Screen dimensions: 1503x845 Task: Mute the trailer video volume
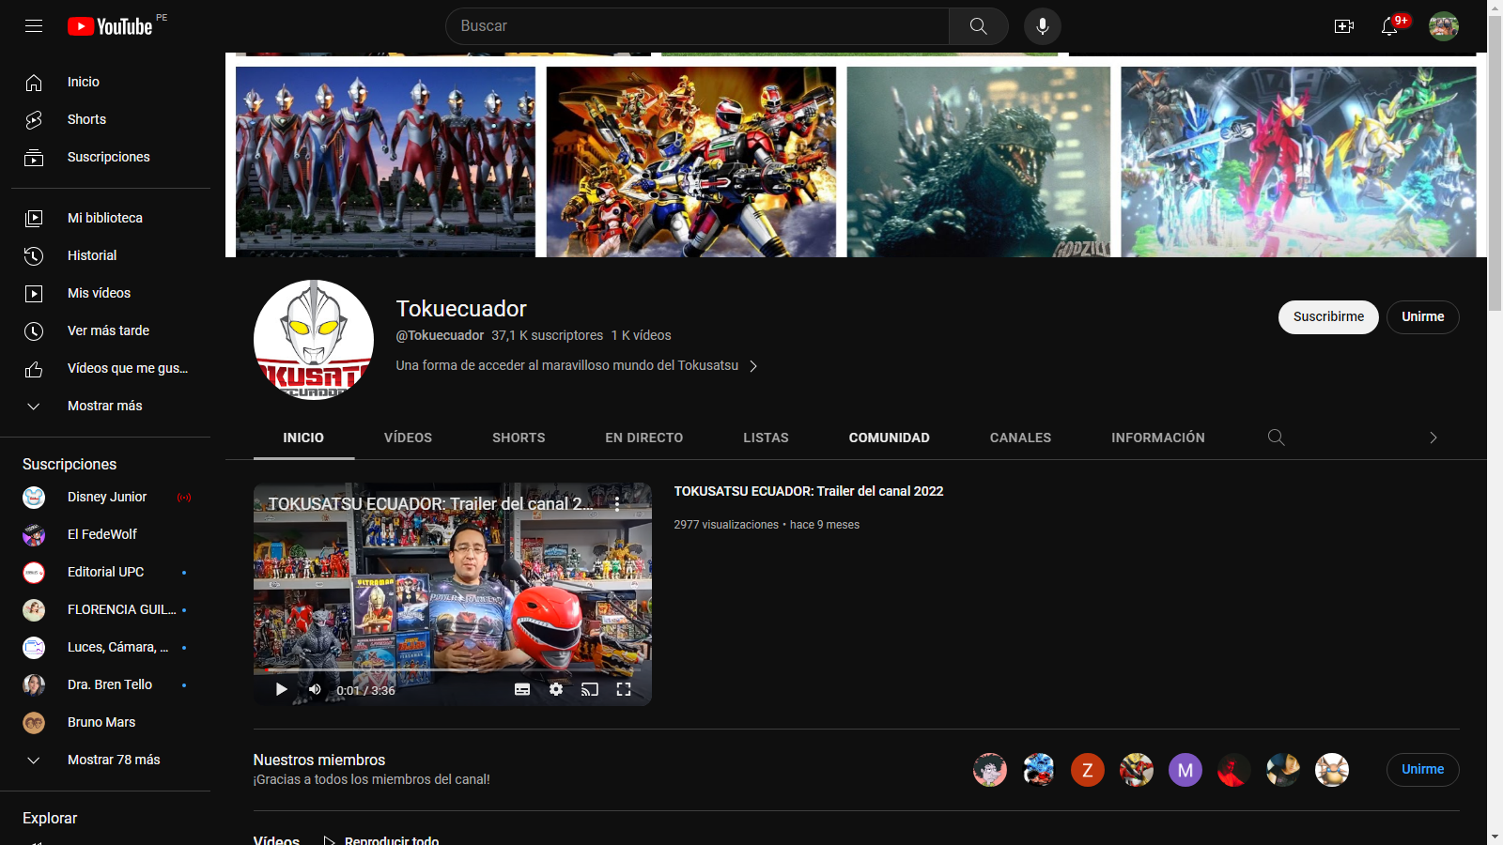click(315, 689)
